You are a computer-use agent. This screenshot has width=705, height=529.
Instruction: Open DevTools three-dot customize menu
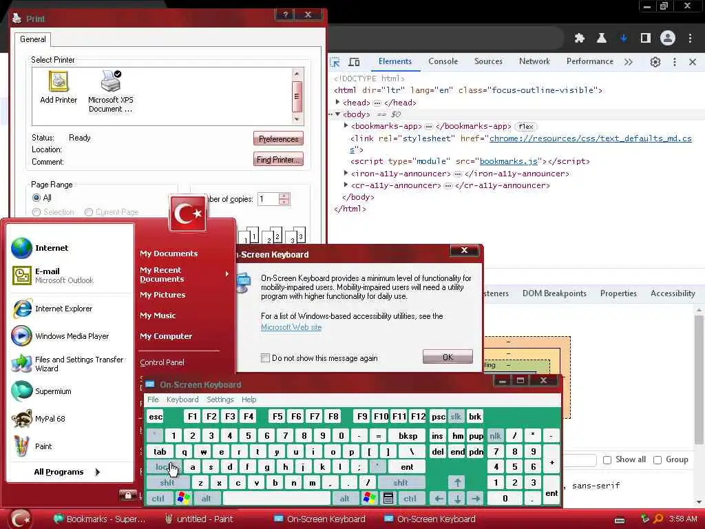[674, 61]
